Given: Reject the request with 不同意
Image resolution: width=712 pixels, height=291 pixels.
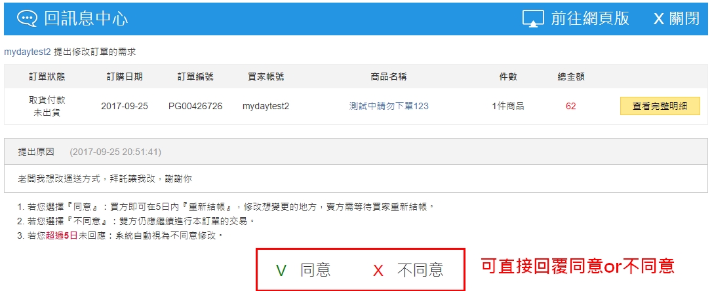Looking at the screenshot, I should [x=420, y=270].
